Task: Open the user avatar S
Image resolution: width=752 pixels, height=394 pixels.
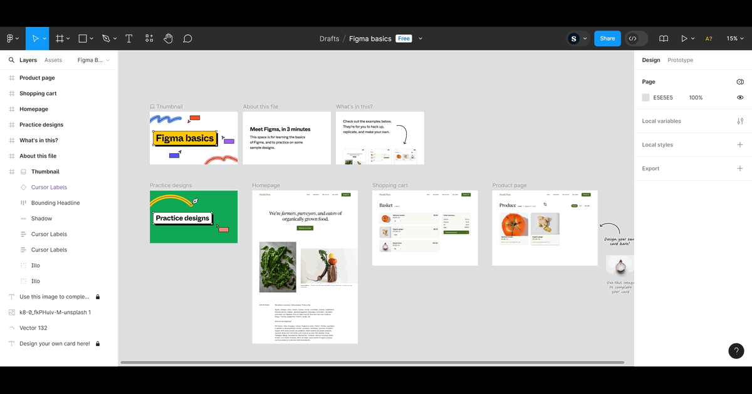Action: pos(573,38)
